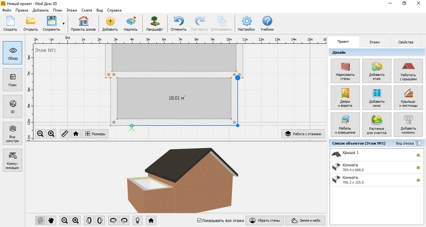The height and width of the screenshot is (227, 426).
Task: Toggle 360 auto-rotation in 3D view
Action: point(40,221)
